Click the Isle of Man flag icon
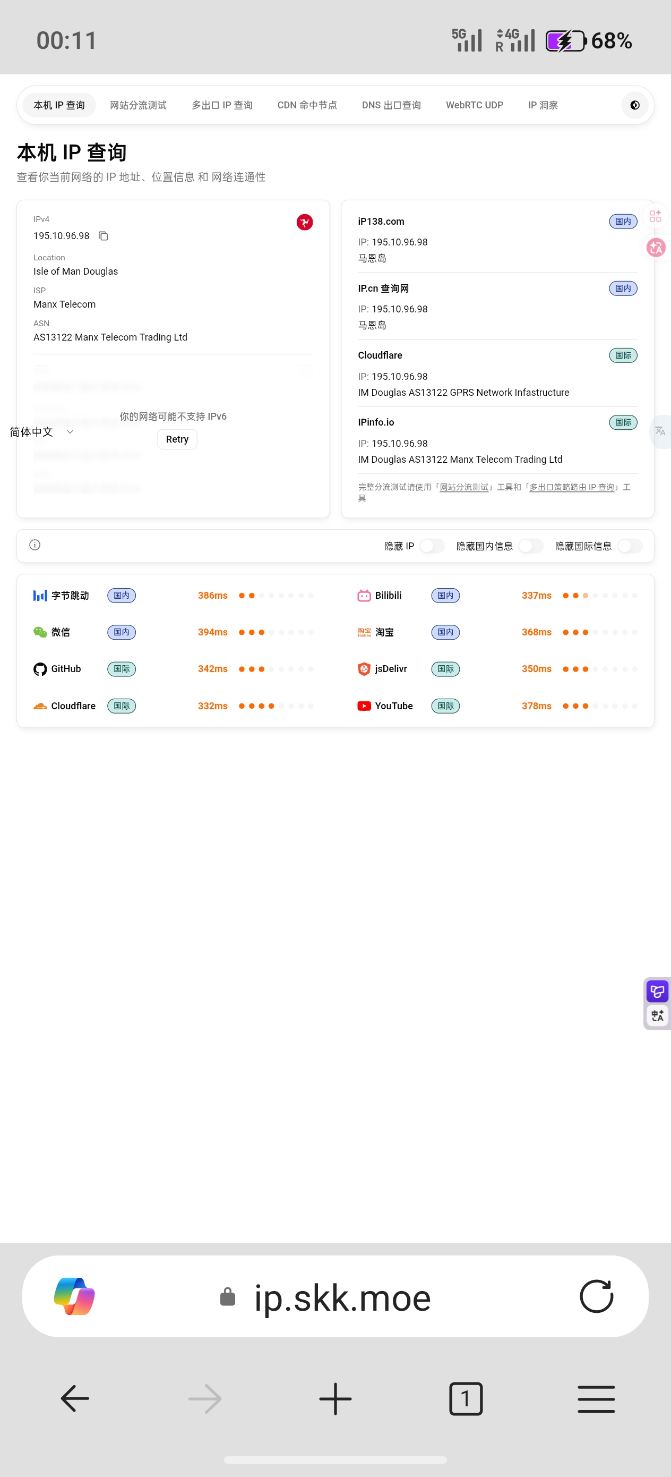Viewport: 671px width, 1477px height. pos(304,223)
